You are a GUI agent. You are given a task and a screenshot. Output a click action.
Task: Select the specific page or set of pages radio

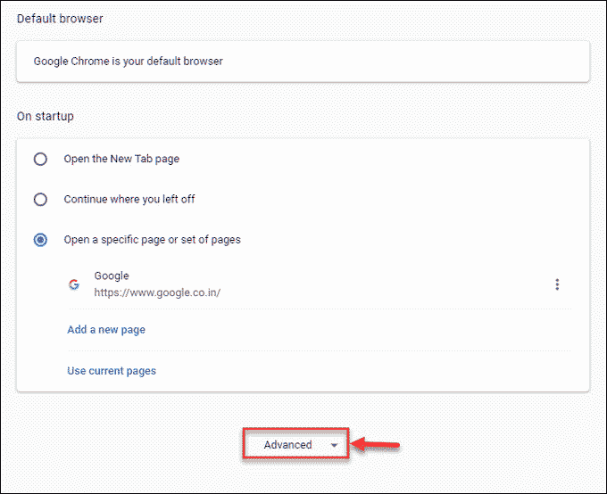pyautogui.click(x=40, y=240)
